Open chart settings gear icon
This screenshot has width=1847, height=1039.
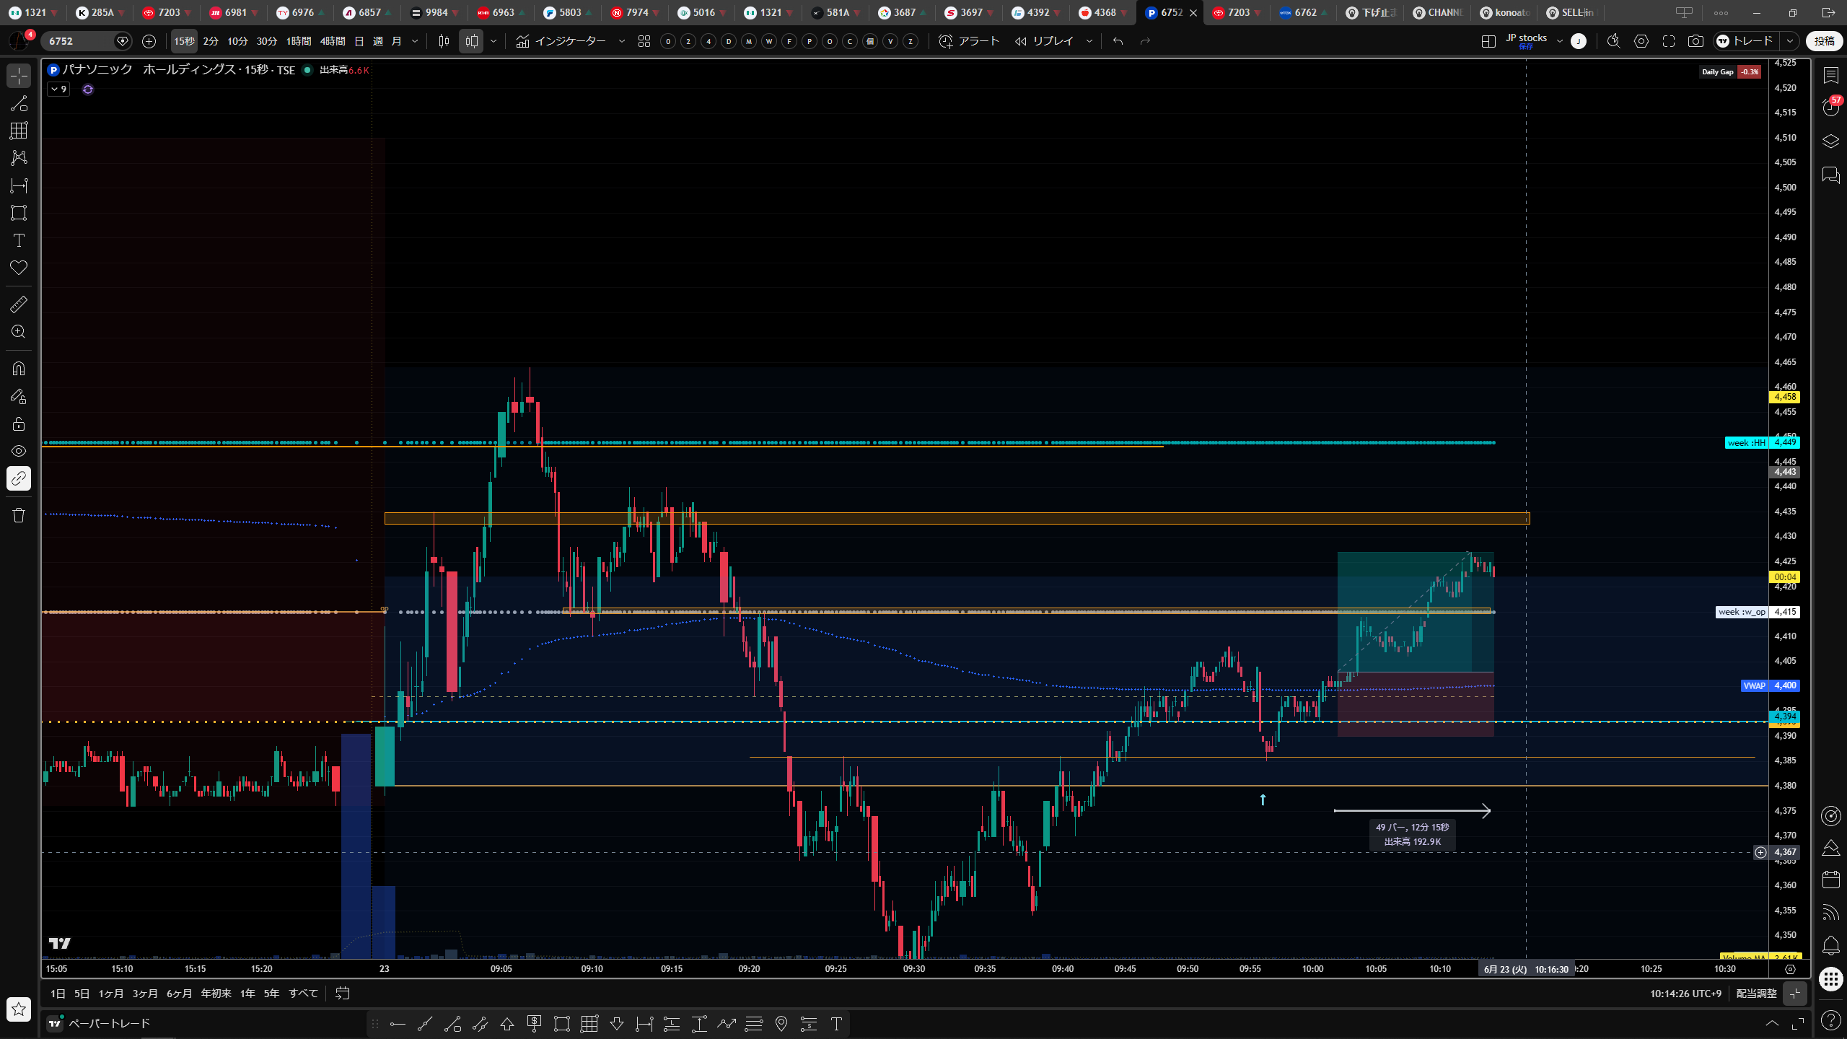[x=1641, y=41]
